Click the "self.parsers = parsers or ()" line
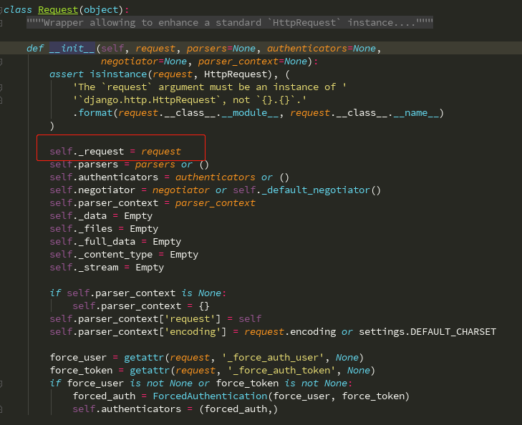 129,165
